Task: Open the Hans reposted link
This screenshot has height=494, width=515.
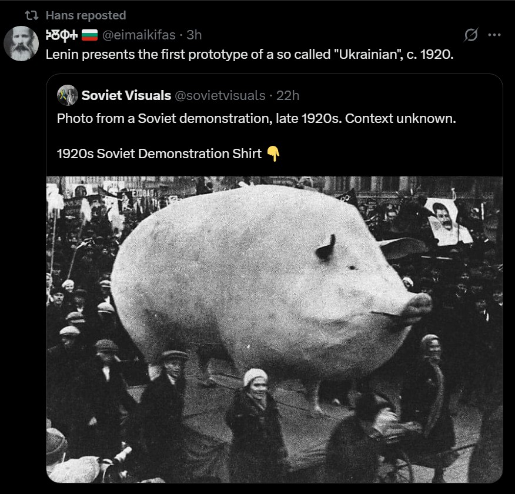Action: [x=86, y=15]
